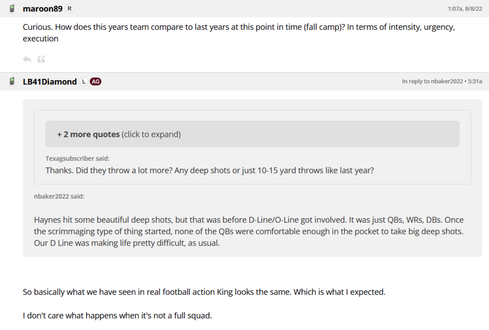Click the "So basically what we have seen" paragraph
The height and width of the screenshot is (330, 489).
click(x=204, y=292)
